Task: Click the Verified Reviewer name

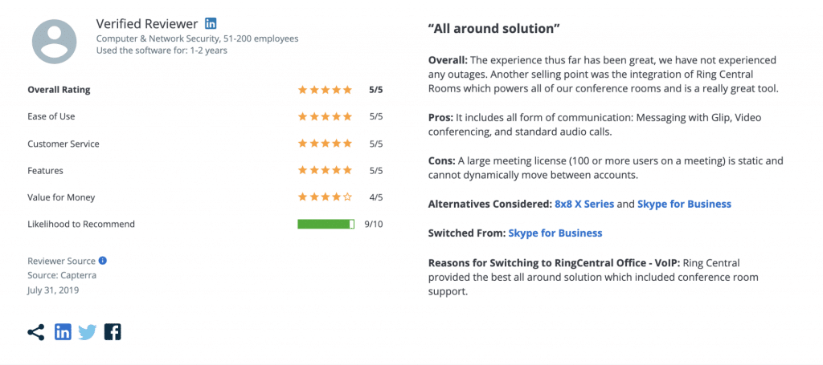Action: pos(147,24)
